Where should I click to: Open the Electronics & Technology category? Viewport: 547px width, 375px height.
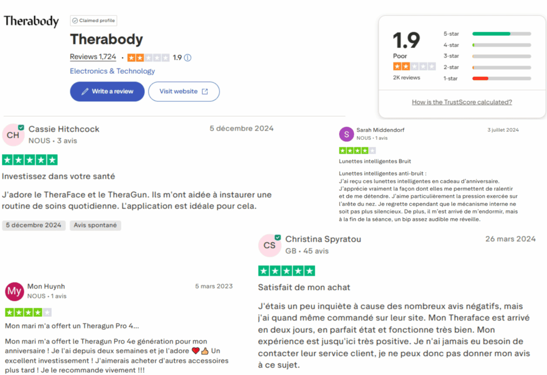pos(112,71)
